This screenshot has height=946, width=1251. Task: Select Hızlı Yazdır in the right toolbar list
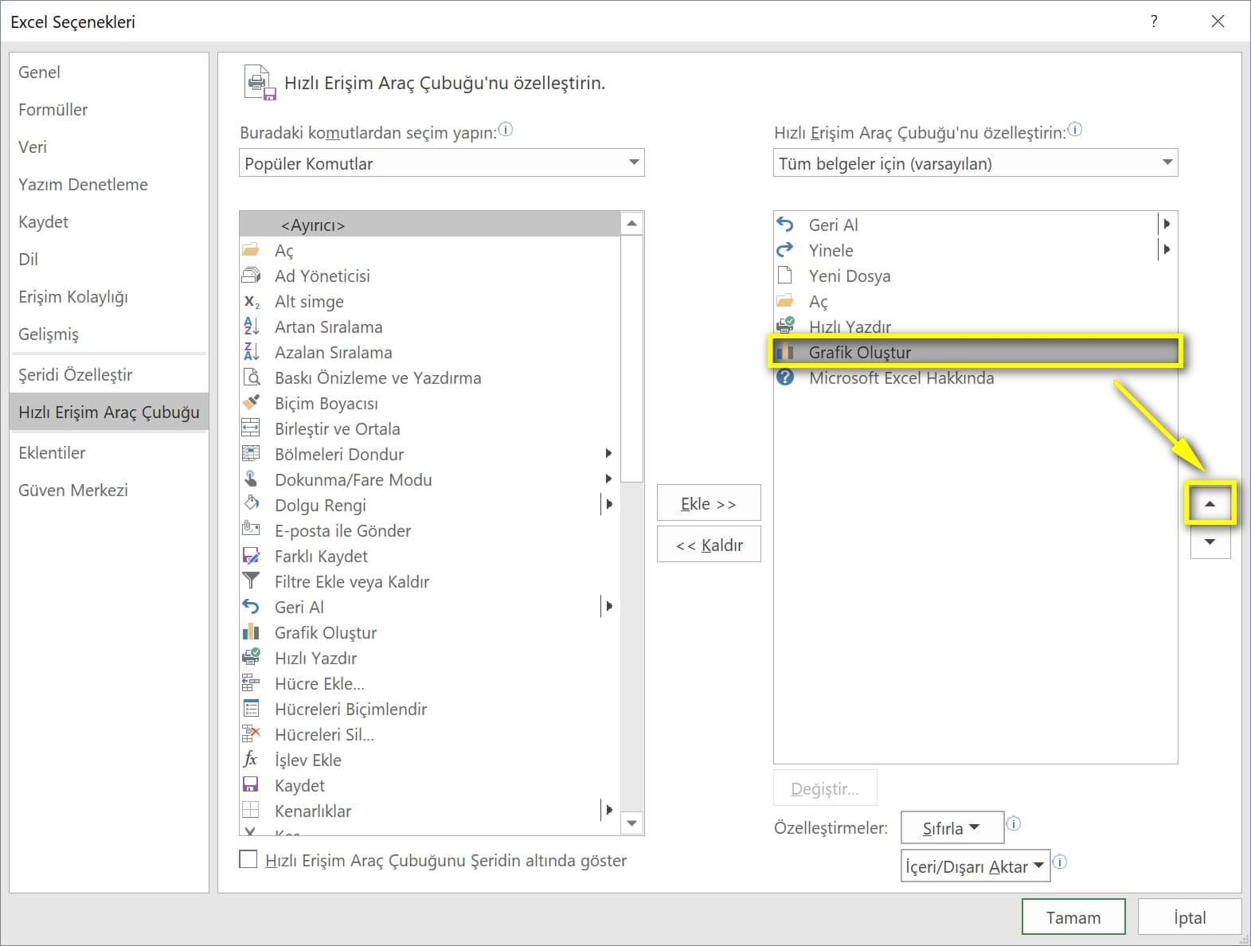pyautogui.click(x=975, y=326)
